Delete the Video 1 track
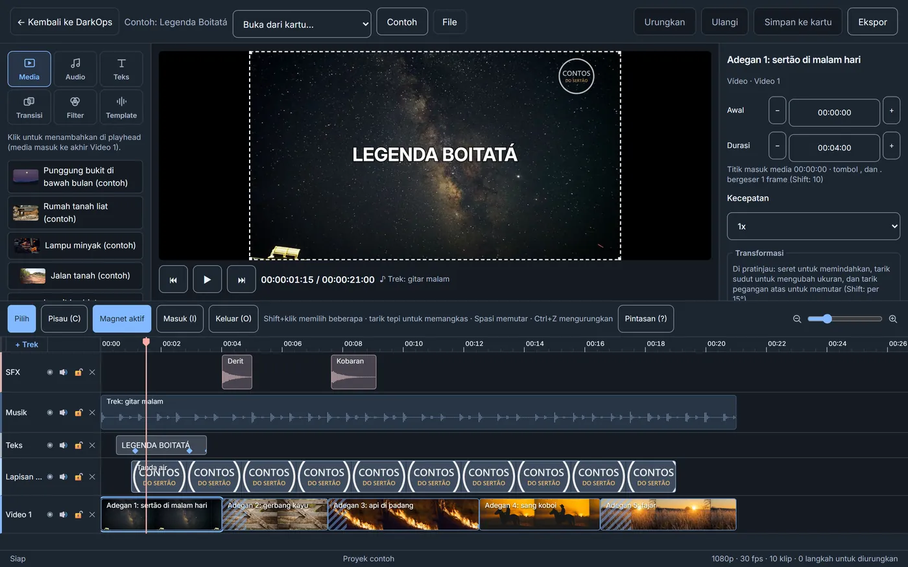Screen dimensions: 908x567 [x=92, y=515]
